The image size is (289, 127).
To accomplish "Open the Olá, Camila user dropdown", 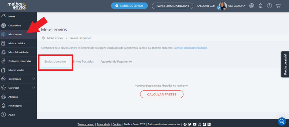I will pyautogui.click(x=237, y=6).
